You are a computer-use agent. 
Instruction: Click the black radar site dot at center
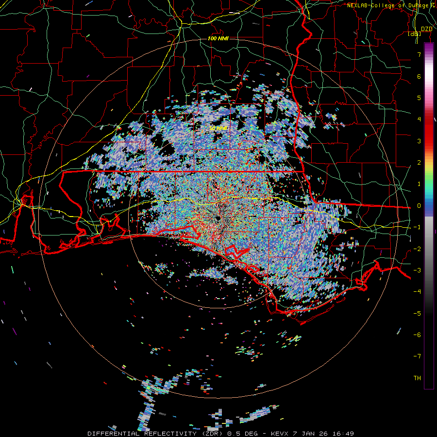[218, 218]
